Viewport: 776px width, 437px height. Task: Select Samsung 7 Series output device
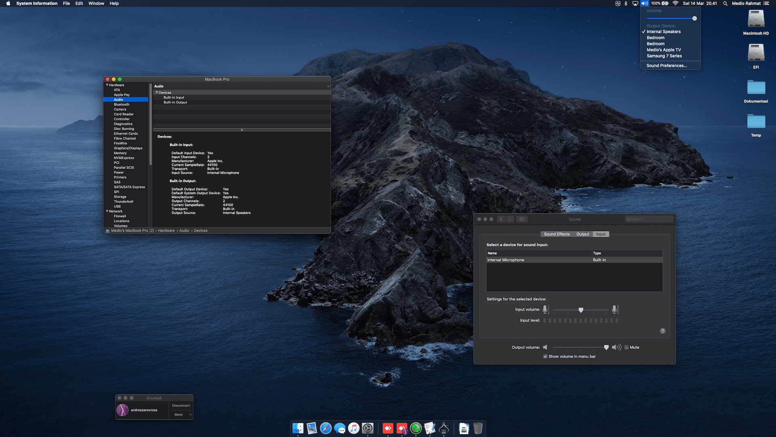coord(664,56)
